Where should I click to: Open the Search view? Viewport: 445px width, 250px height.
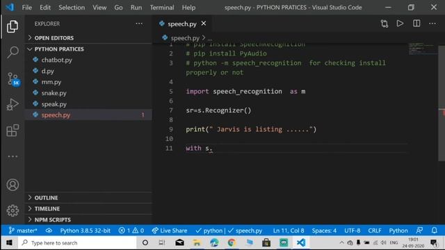(x=13, y=52)
